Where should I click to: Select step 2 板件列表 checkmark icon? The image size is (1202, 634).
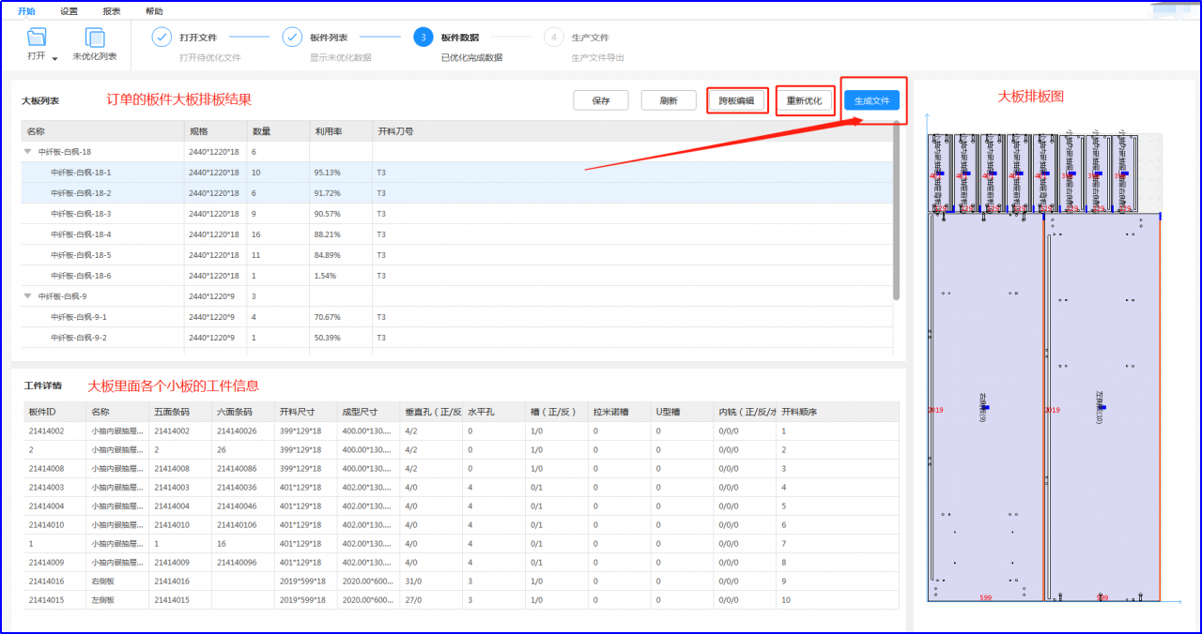(292, 38)
